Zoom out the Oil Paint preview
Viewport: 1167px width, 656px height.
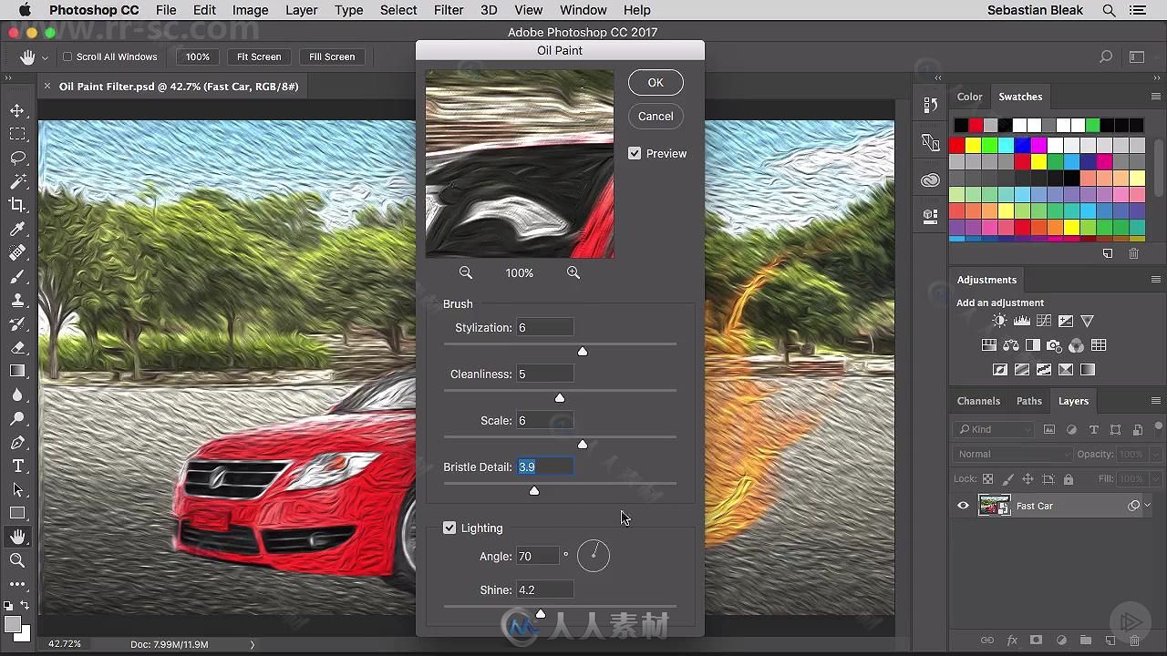[466, 272]
